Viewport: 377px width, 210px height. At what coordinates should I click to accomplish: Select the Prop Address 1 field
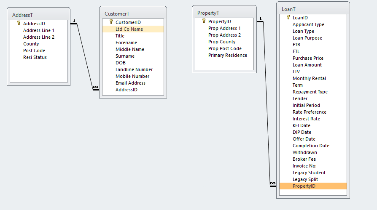(x=224, y=28)
